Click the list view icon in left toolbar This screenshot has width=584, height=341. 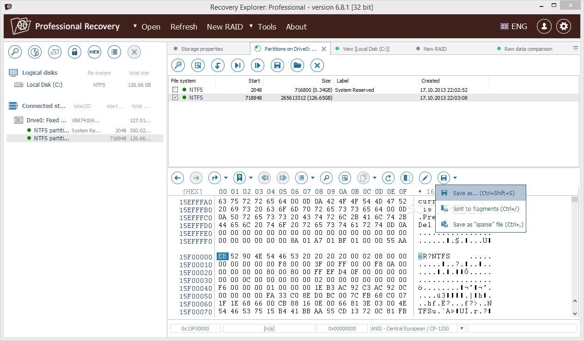[x=114, y=52]
